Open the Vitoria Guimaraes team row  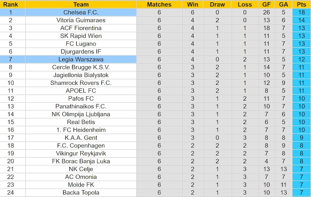tap(81, 20)
